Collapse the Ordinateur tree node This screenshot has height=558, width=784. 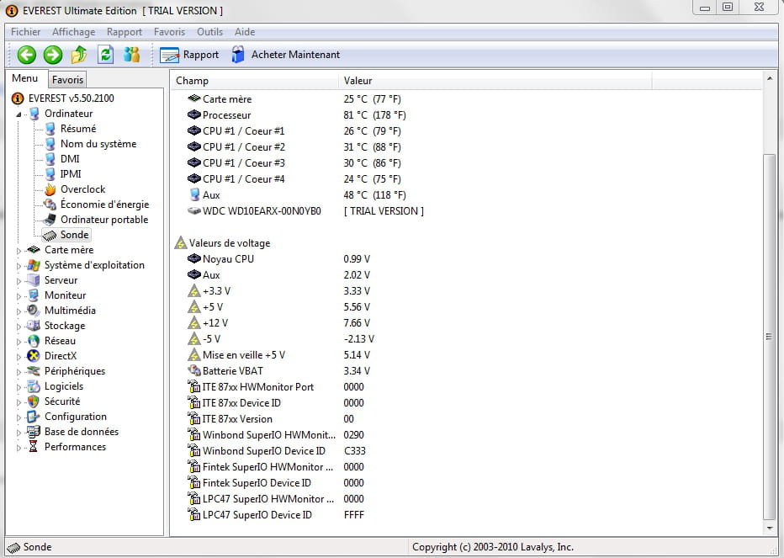[x=20, y=114]
